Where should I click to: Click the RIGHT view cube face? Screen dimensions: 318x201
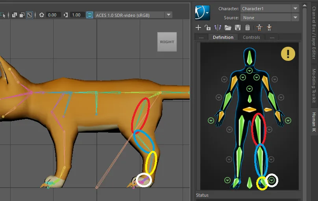pyautogui.click(x=167, y=42)
